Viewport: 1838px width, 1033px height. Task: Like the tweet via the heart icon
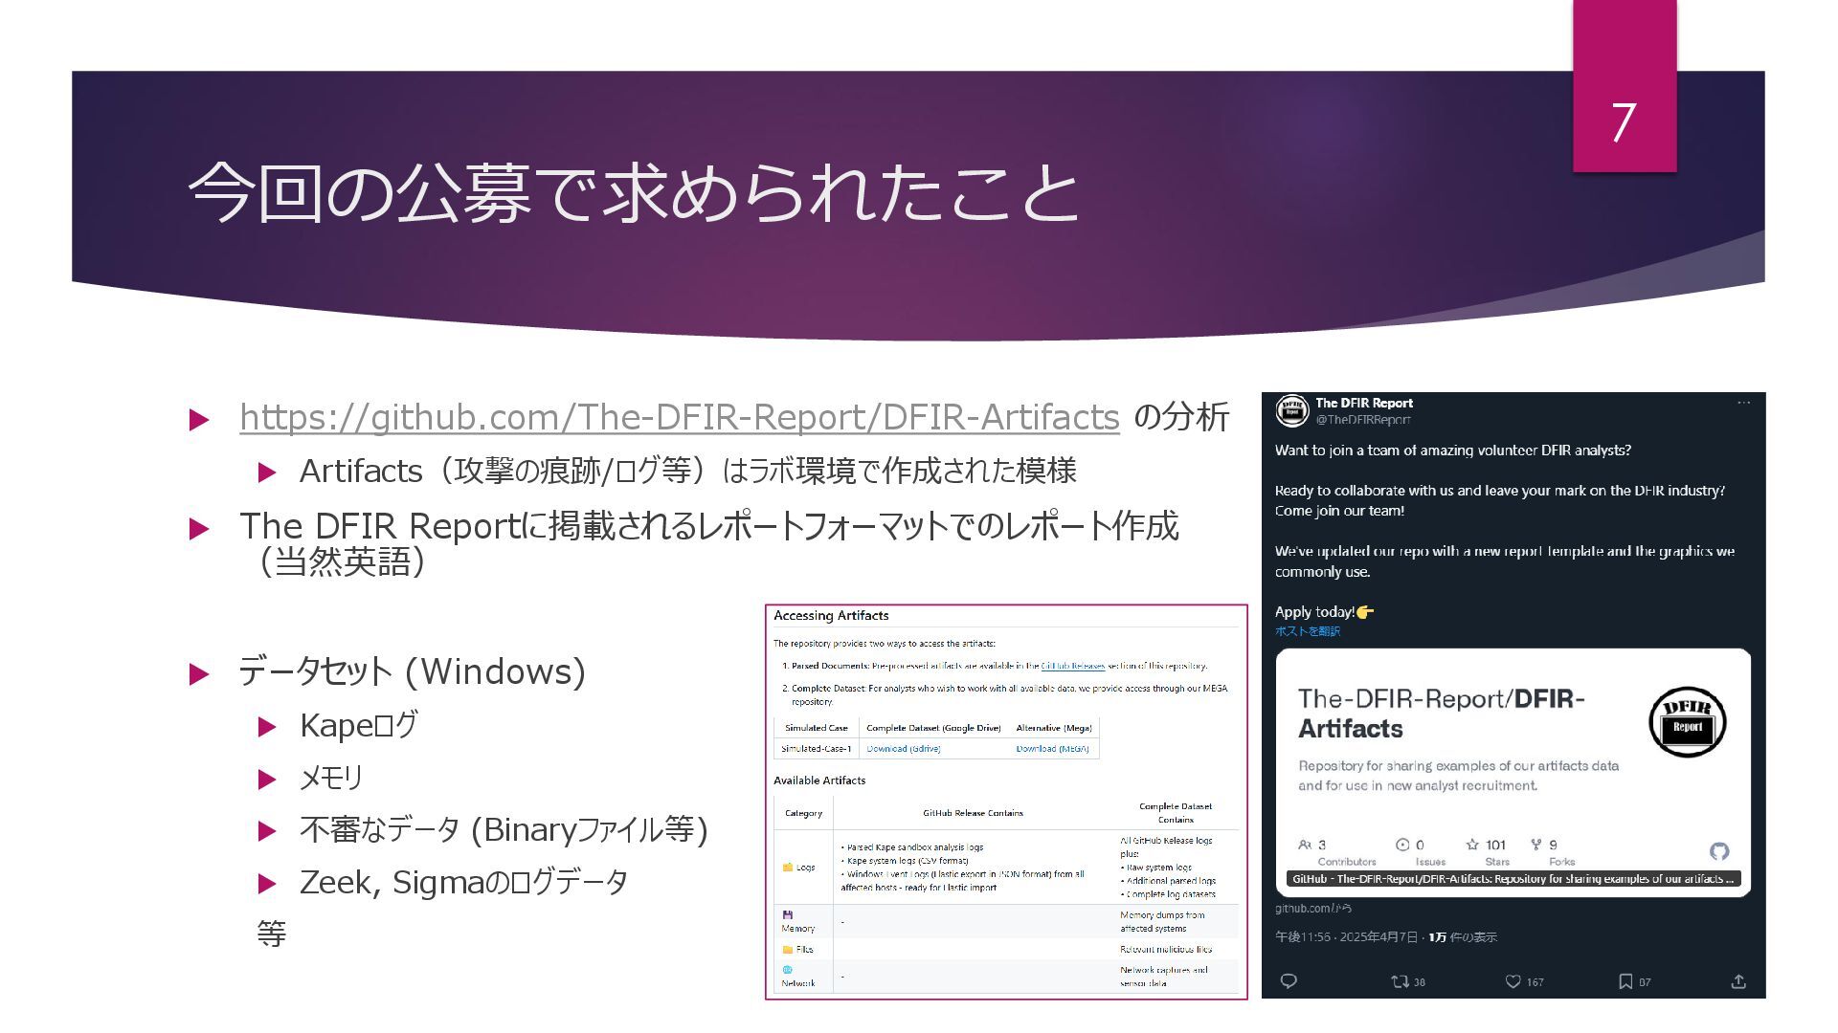[1513, 981]
